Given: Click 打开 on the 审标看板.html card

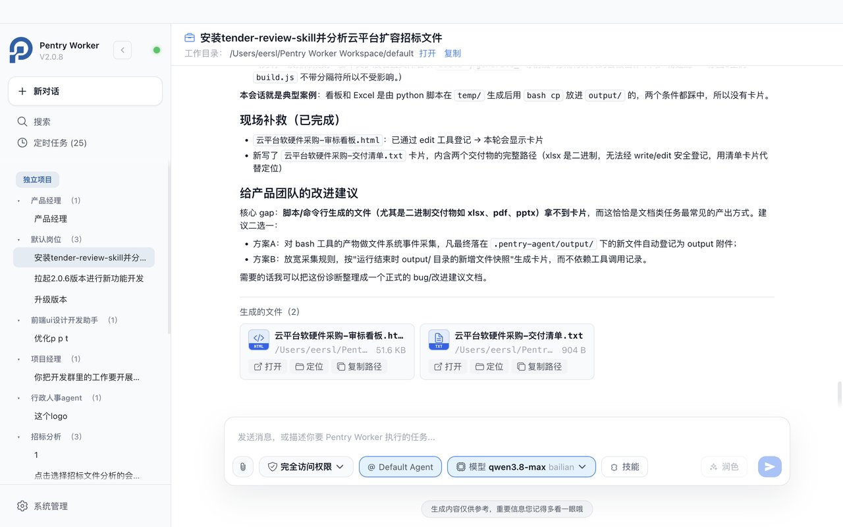Looking at the screenshot, I should point(268,366).
